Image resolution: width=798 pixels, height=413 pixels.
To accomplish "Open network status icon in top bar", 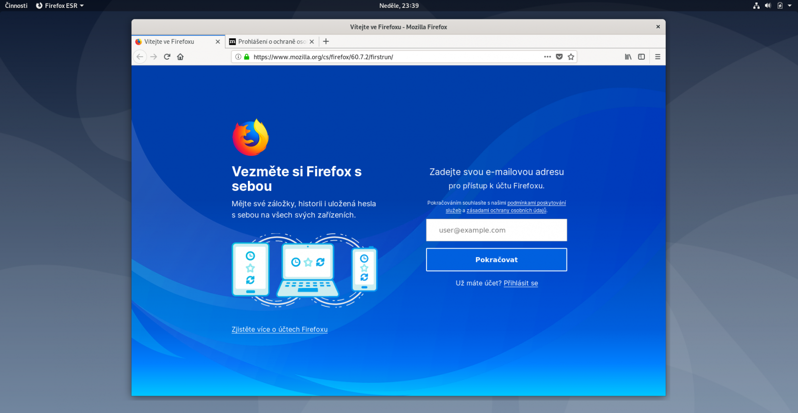I will [756, 5].
